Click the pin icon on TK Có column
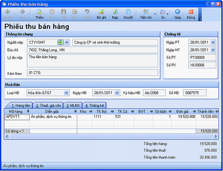This screenshot has width=223, height=171. pos(133,111)
